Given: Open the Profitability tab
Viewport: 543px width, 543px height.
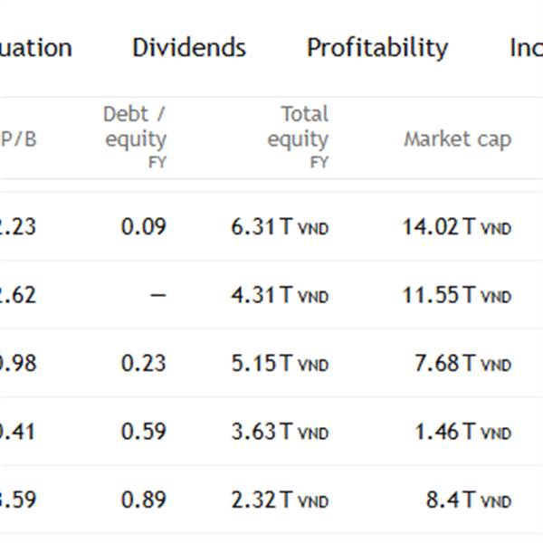Looking at the screenshot, I should 376,47.
